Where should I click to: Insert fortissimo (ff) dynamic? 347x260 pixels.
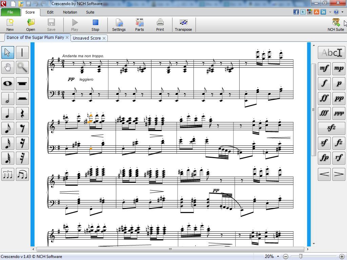coord(324,99)
